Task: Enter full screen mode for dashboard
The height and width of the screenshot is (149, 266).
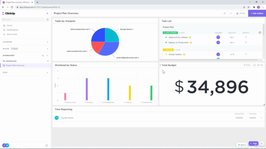Action: point(231,13)
